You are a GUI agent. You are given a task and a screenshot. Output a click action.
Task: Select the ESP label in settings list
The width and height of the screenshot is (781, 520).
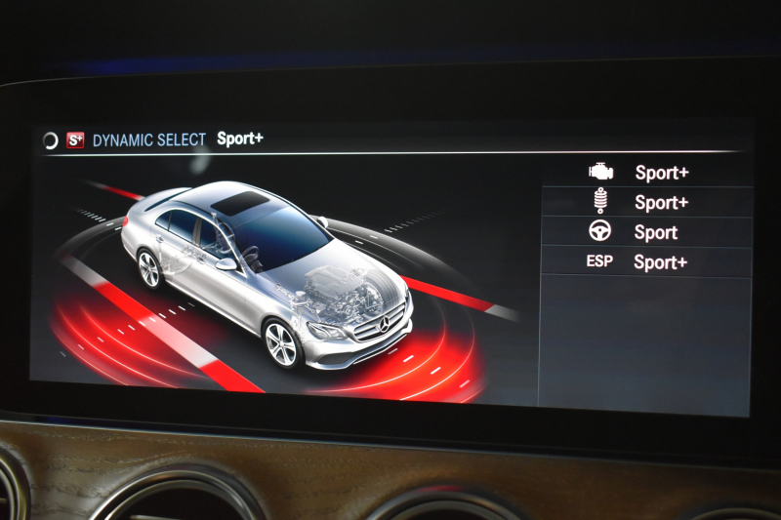[x=599, y=262]
